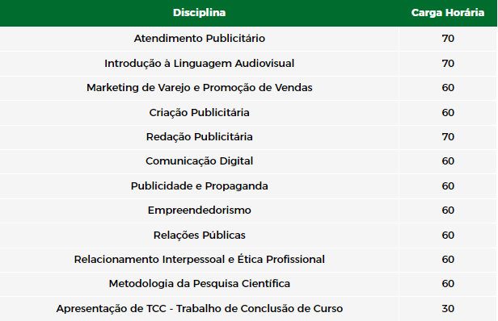The width and height of the screenshot is (498, 321).
Task: Click the 60 hours value for Empreendedorismo
Action: tap(448, 211)
